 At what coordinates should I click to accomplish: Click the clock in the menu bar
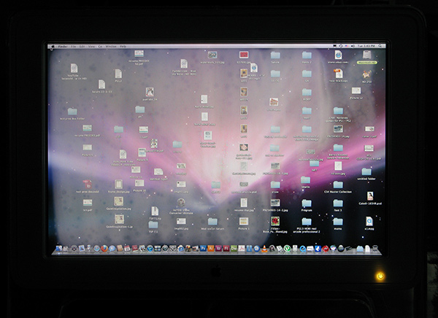[x=366, y=46]
